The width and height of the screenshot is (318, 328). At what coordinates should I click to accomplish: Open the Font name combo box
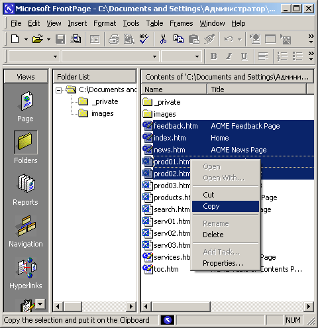pyautogui.click(x=154, y=56)
